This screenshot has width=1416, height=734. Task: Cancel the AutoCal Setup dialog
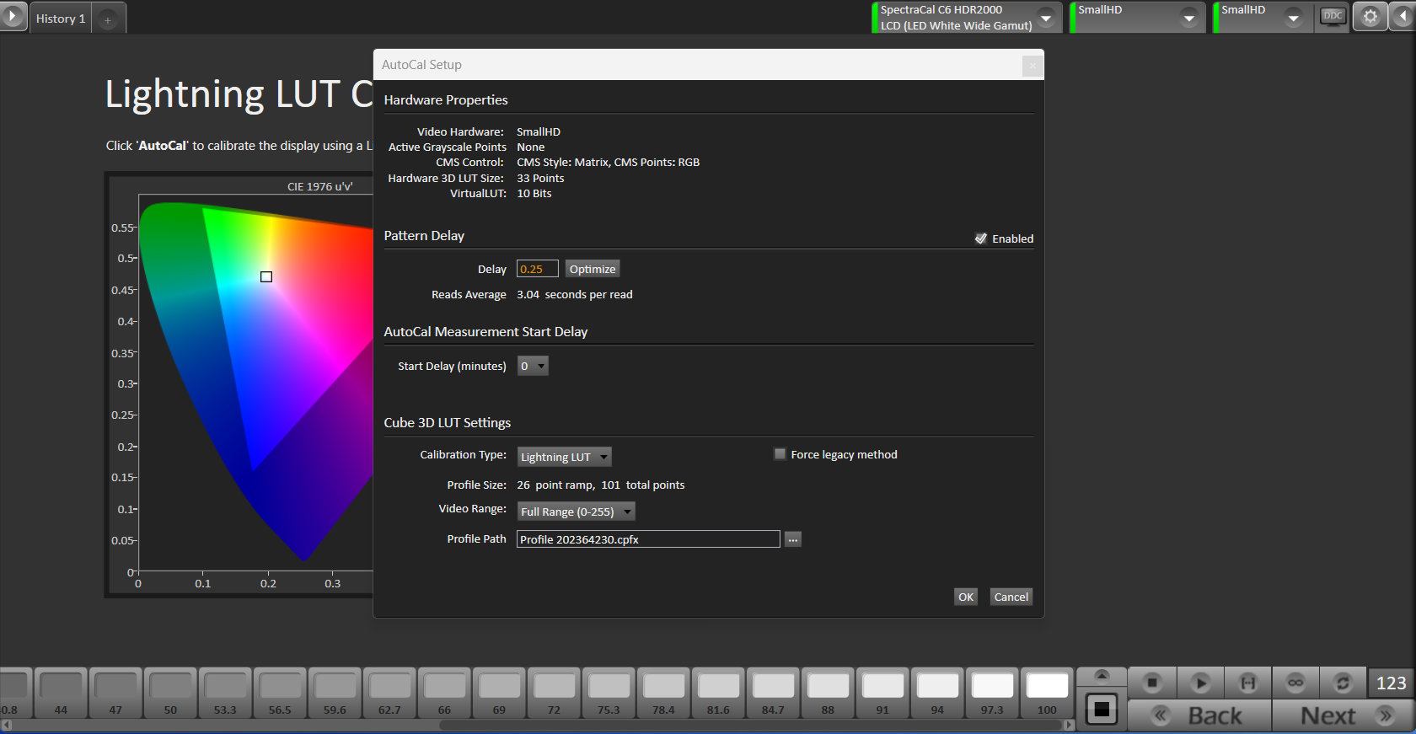1011,597
